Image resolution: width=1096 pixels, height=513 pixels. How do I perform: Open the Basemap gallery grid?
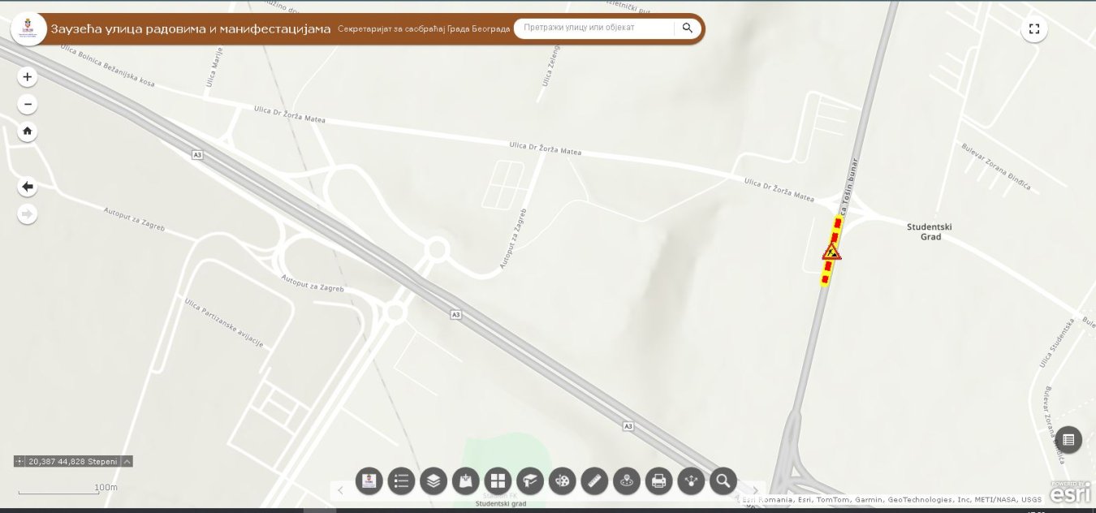498,481
